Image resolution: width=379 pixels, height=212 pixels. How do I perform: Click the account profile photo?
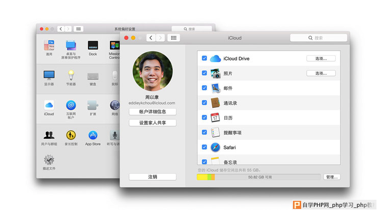click(x=153, y=71)
